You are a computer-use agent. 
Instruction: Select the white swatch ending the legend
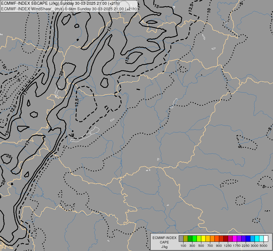tap(266, 239)
